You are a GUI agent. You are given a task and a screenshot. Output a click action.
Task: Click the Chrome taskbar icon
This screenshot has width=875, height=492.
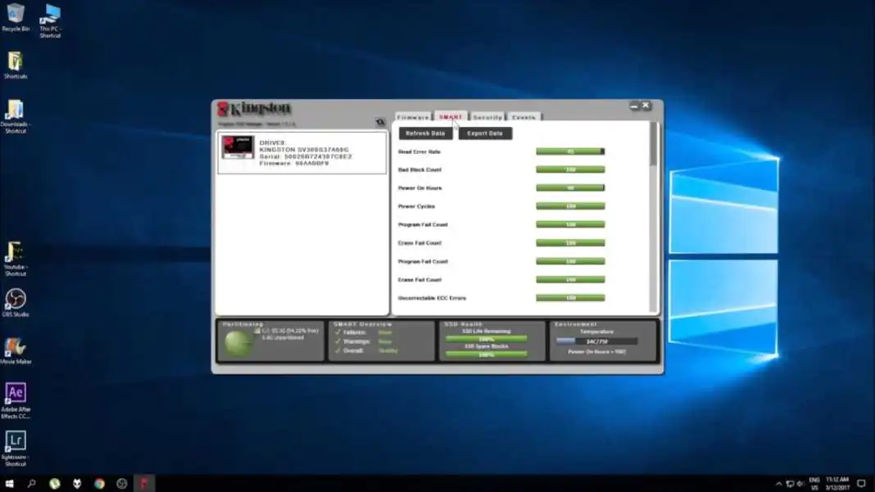pos(99,484)
